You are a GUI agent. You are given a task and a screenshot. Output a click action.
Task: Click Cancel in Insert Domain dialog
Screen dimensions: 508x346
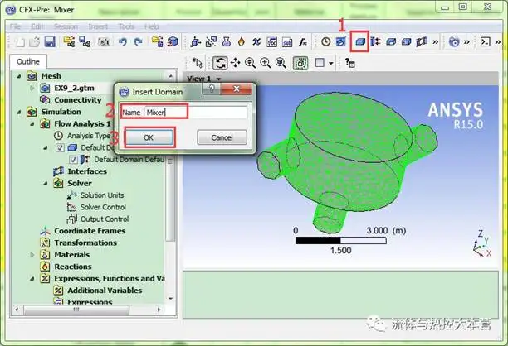[x=222, y=137]
